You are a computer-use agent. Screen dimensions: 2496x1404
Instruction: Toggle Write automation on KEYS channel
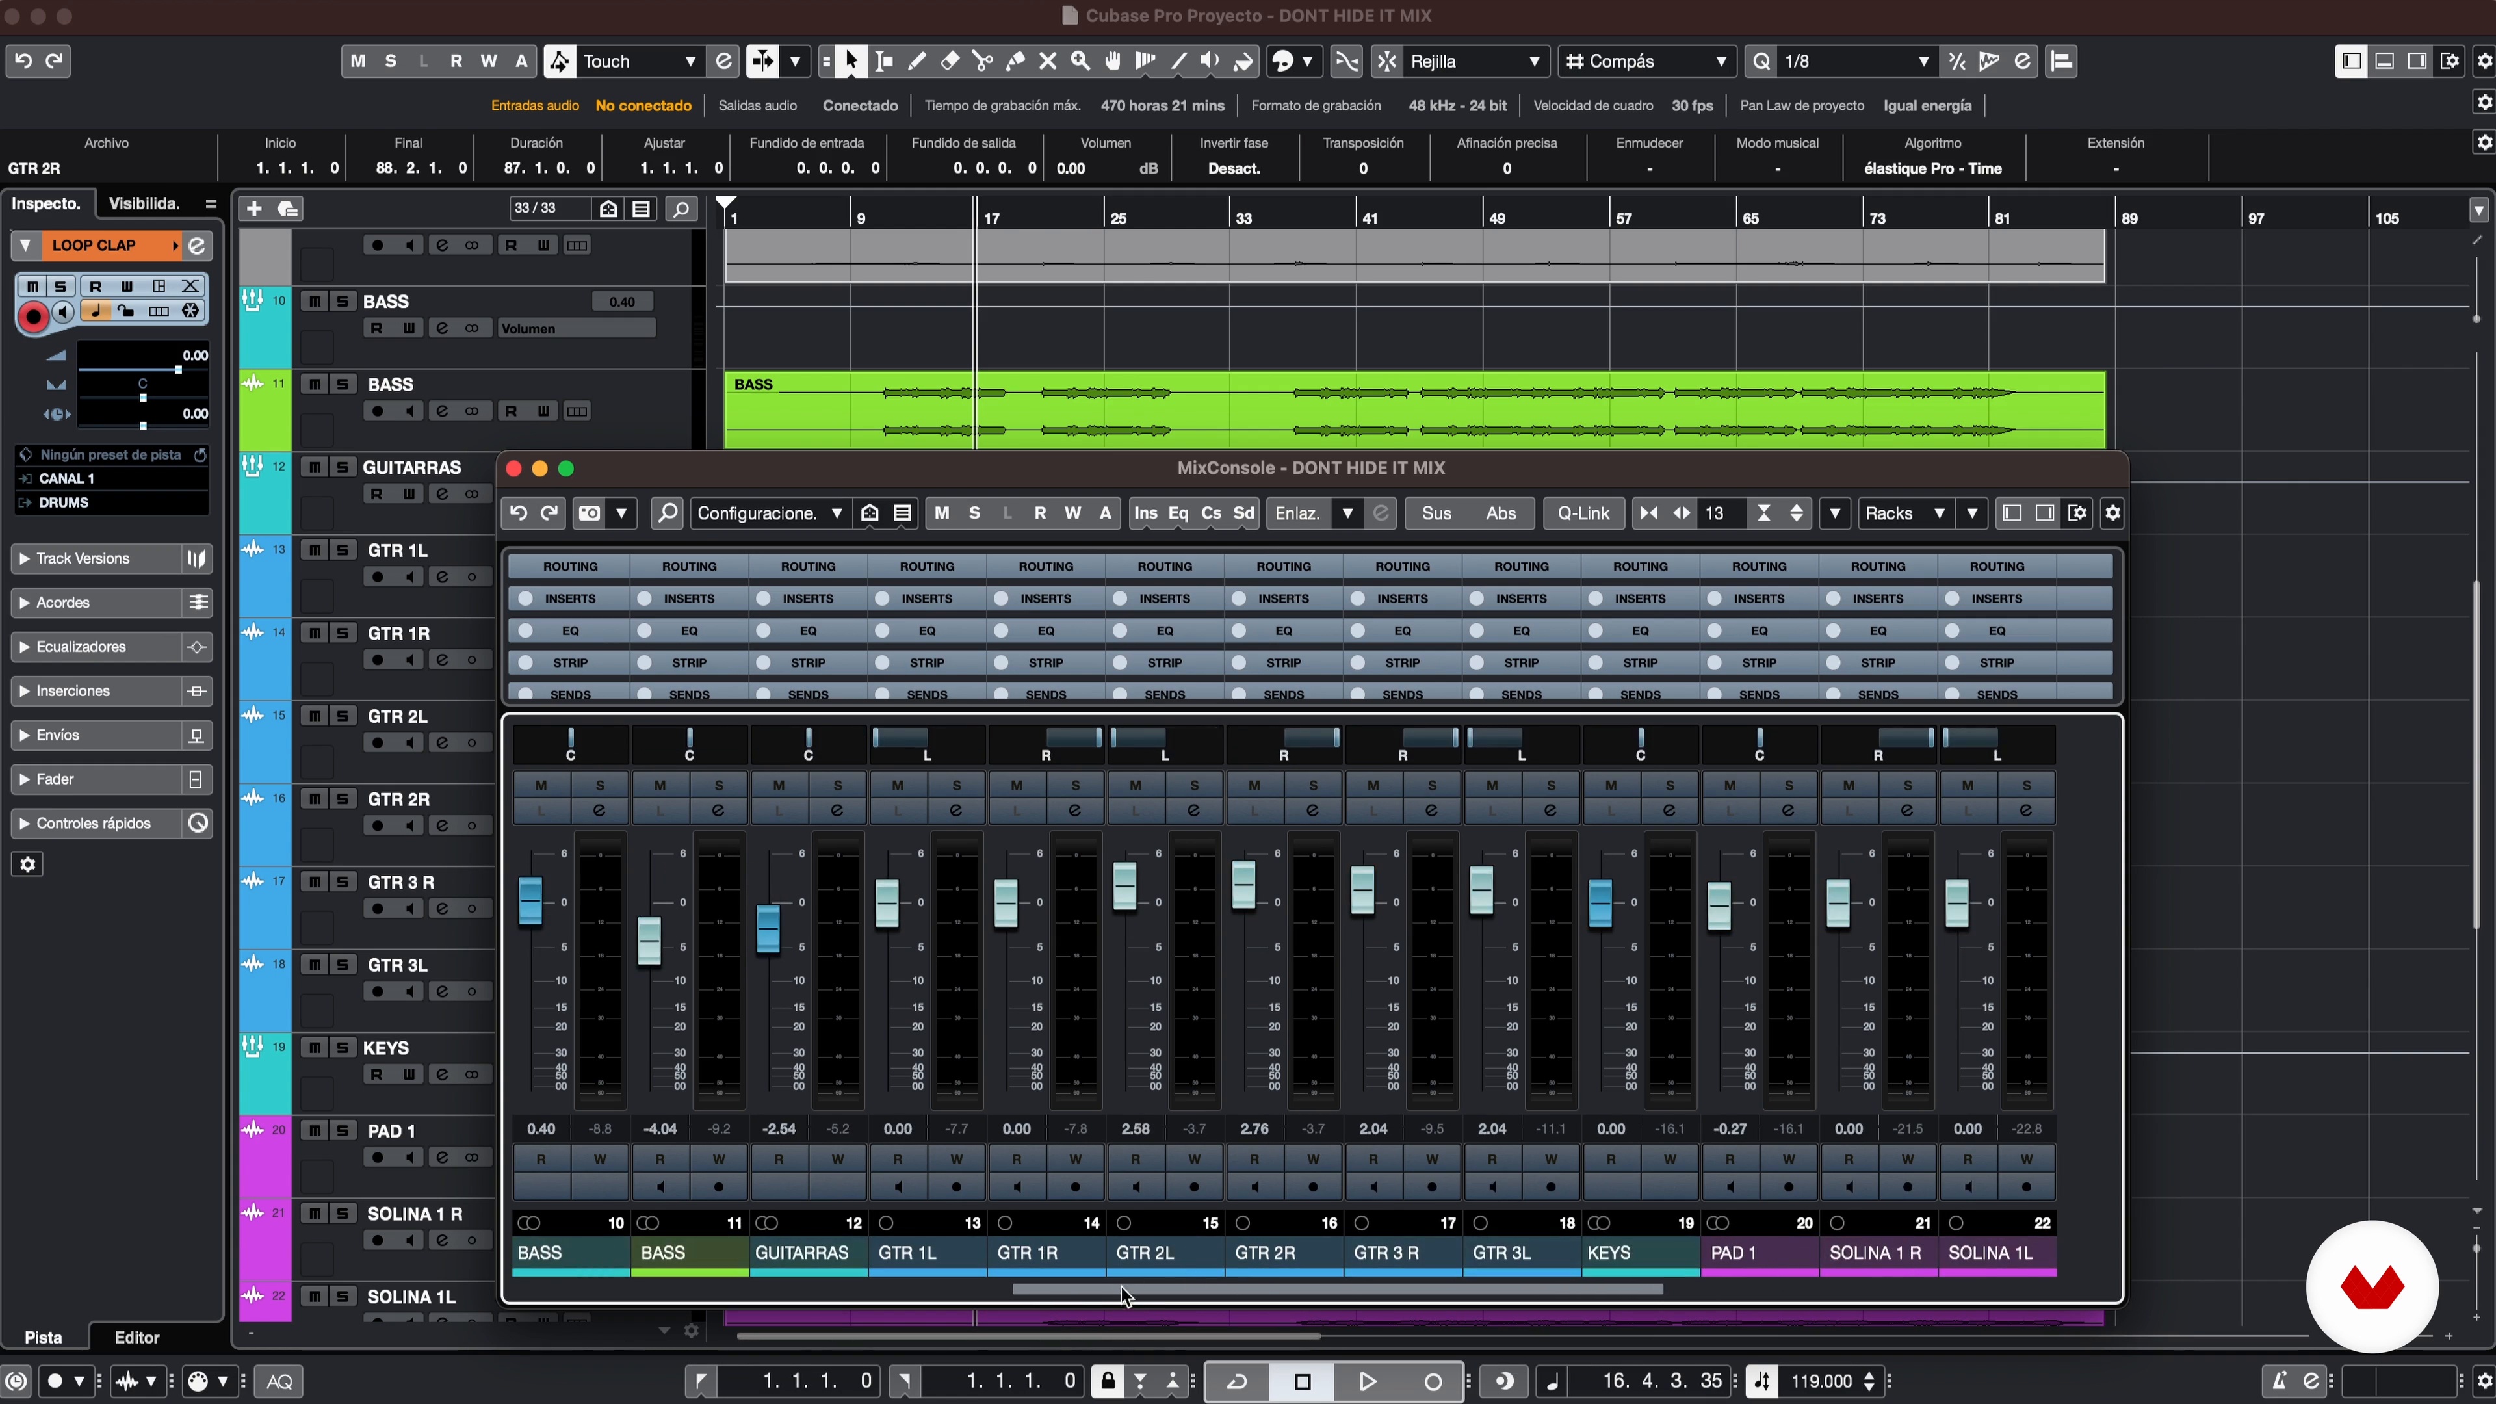[x=1669, y=1159]
